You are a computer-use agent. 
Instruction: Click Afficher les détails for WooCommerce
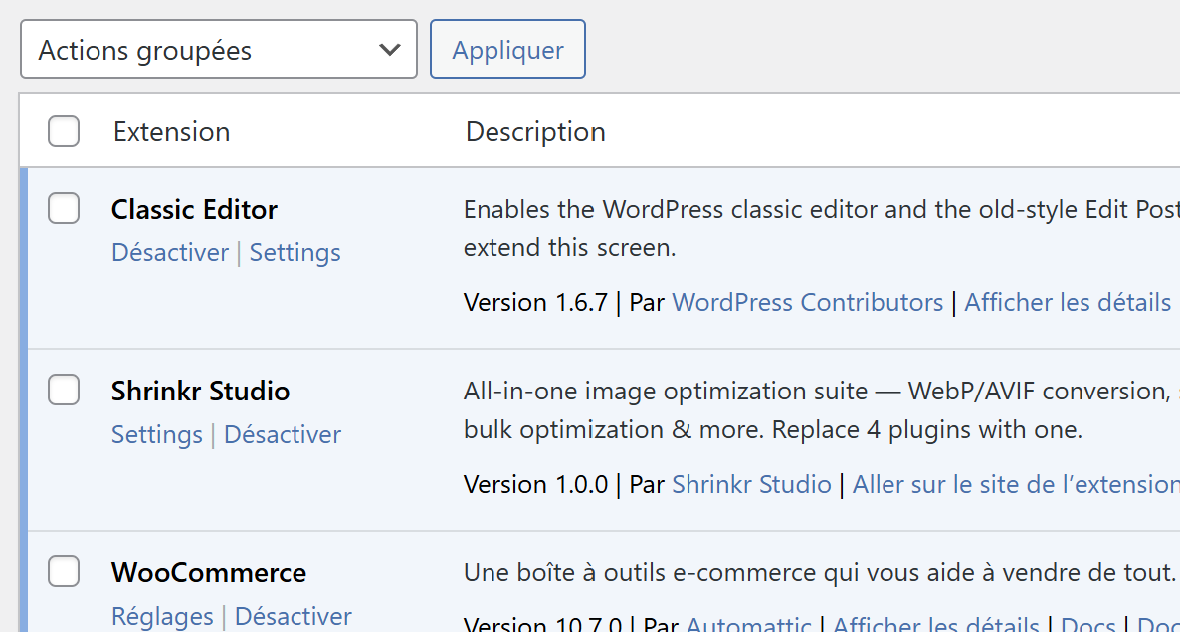(935, 623)
